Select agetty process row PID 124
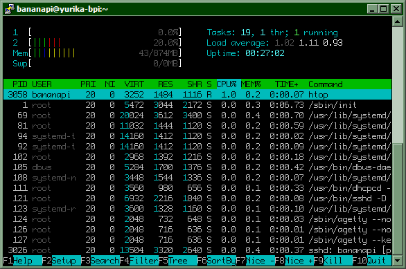Viewport: 406px width, 269px height. 197,219
